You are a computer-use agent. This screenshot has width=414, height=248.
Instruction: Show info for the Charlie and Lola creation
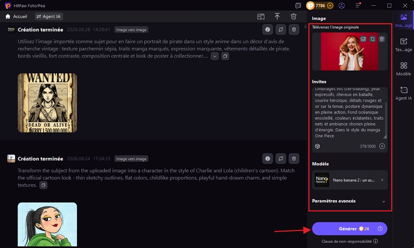click(x=268, y=159)
